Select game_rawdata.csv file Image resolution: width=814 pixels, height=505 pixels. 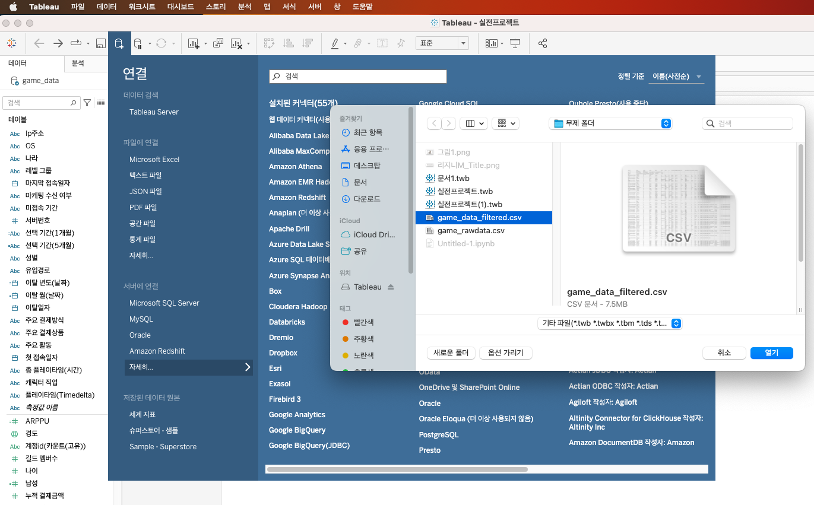coord(471,230)
